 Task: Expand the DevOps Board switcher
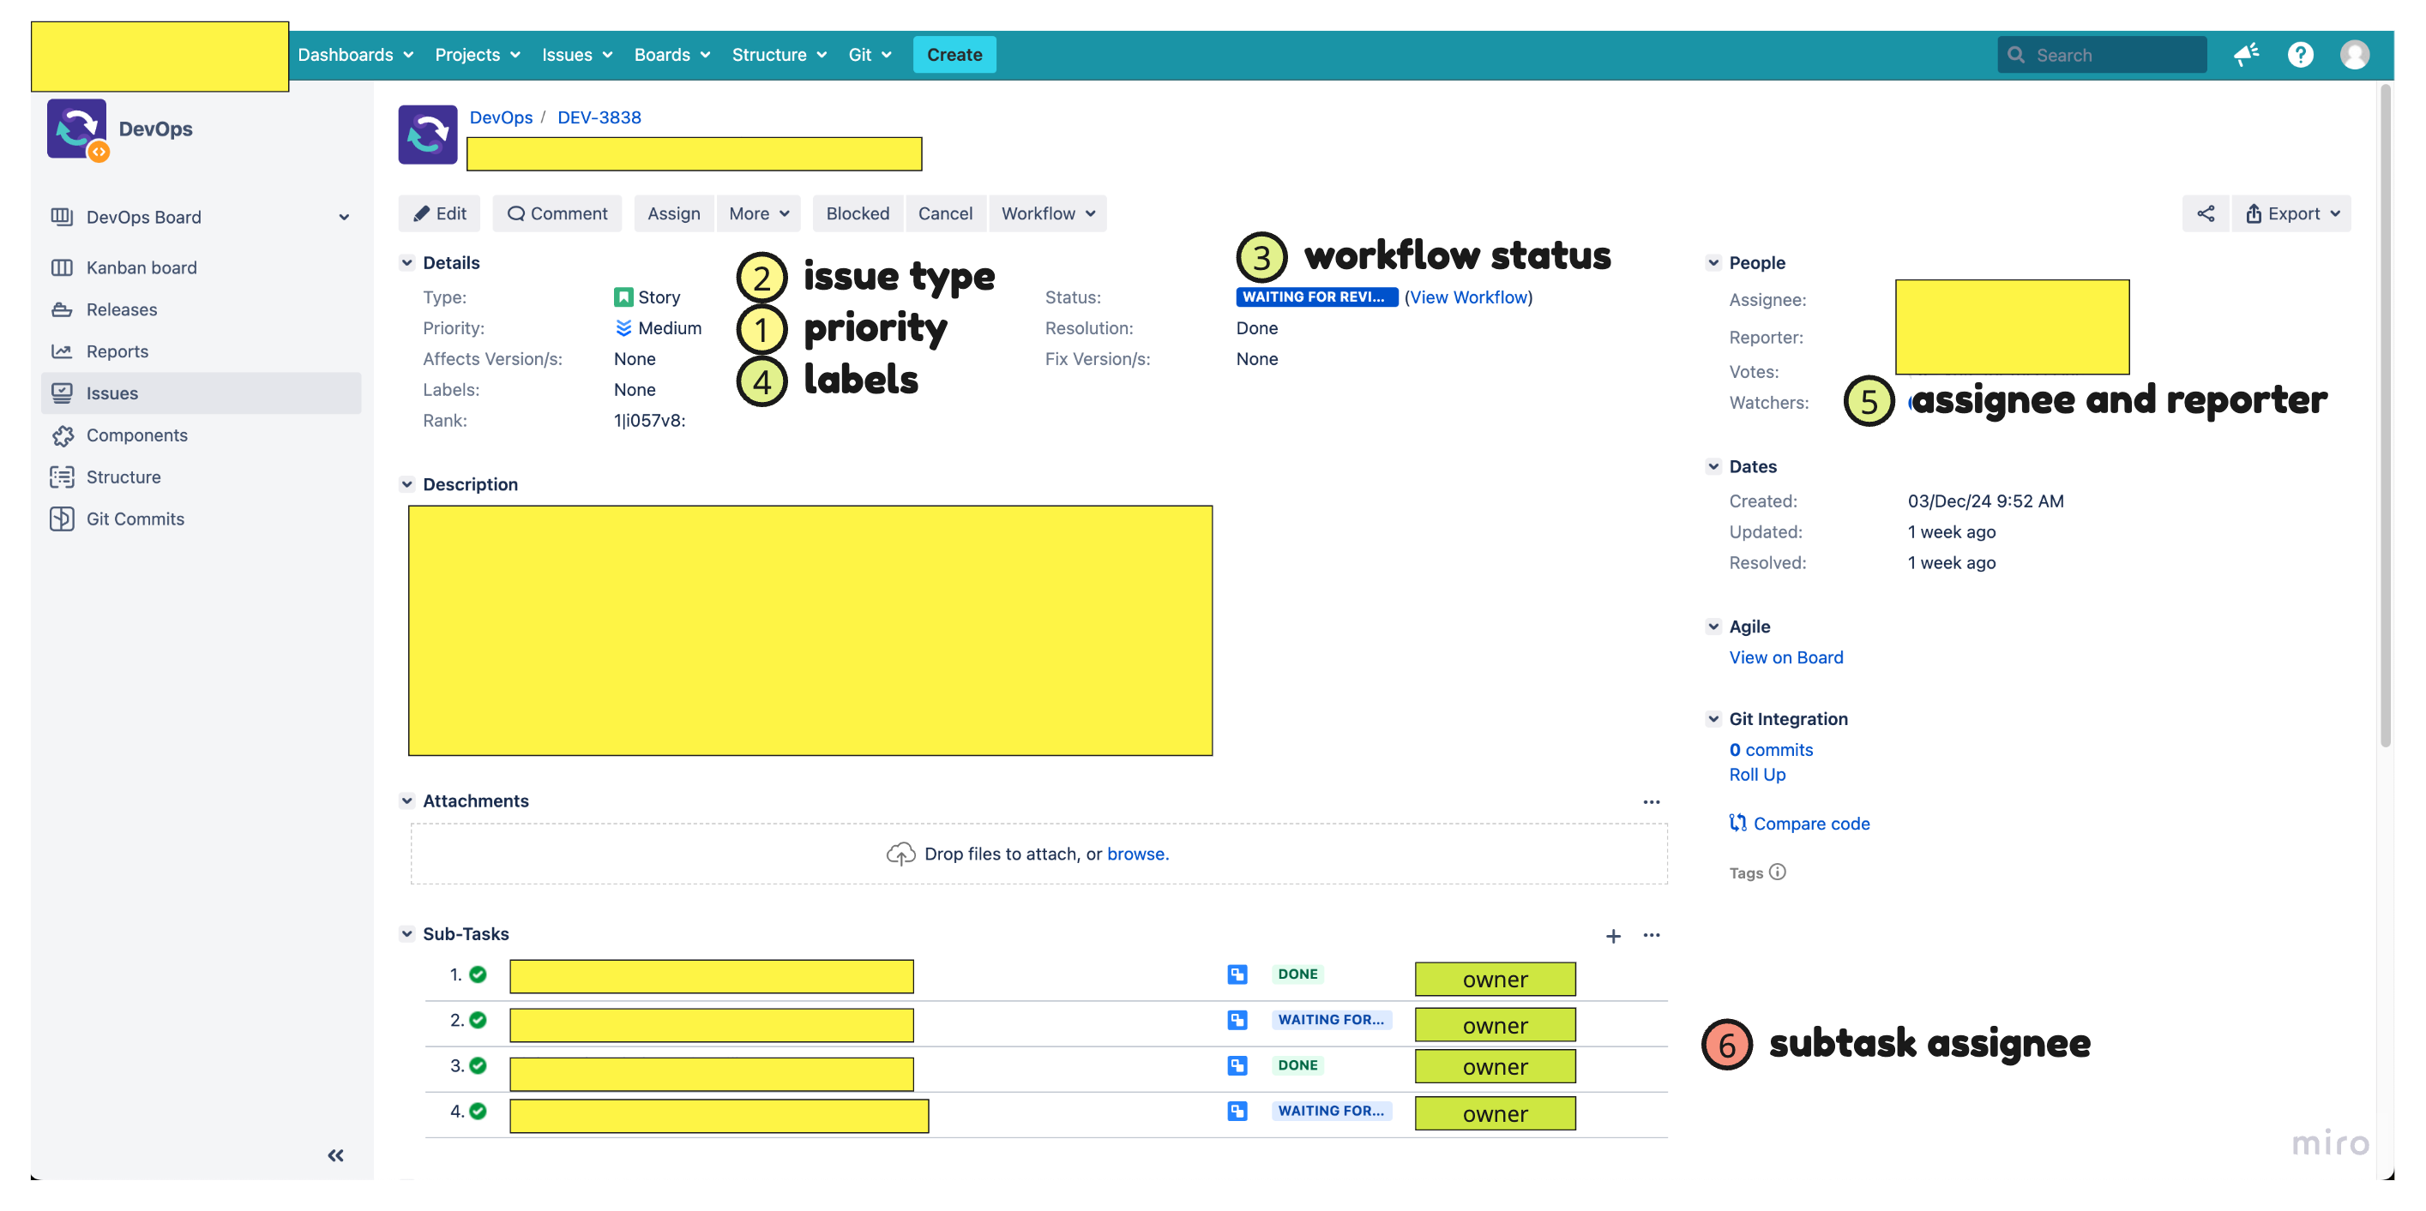tap(344, 218)
